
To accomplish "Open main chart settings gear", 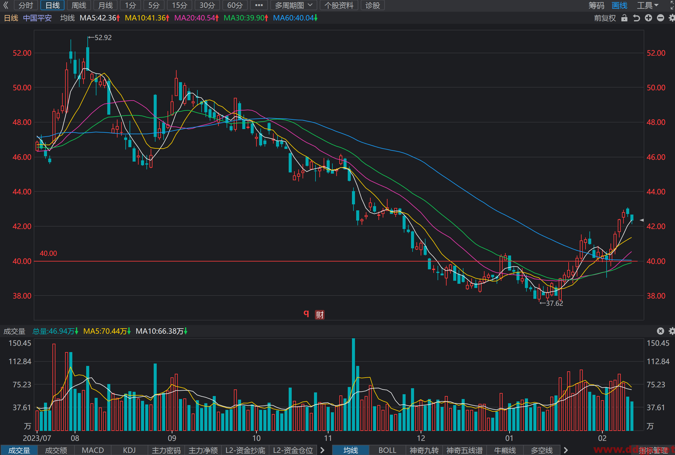I will (x=672, y=18).
